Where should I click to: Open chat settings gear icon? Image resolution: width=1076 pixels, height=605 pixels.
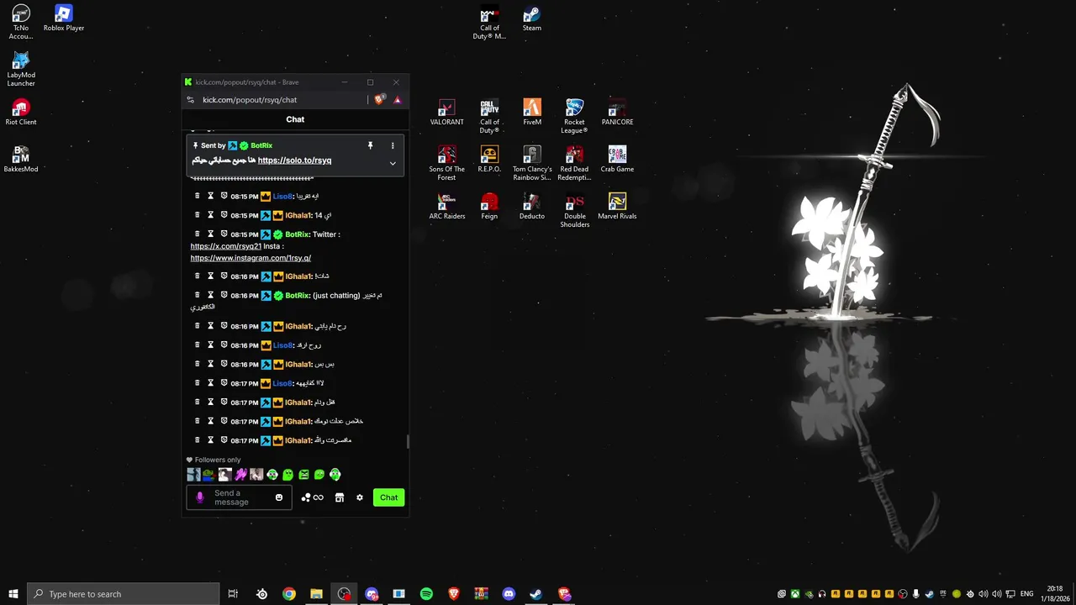360,497
